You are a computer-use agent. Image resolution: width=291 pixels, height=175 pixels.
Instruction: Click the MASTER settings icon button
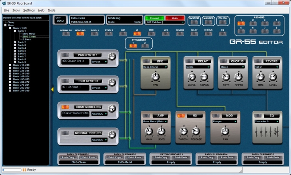(x=208, y=23)
